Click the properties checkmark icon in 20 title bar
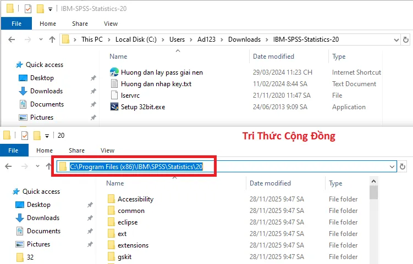The width and height of the screenshot is (413, 264). tap(25, 136)
